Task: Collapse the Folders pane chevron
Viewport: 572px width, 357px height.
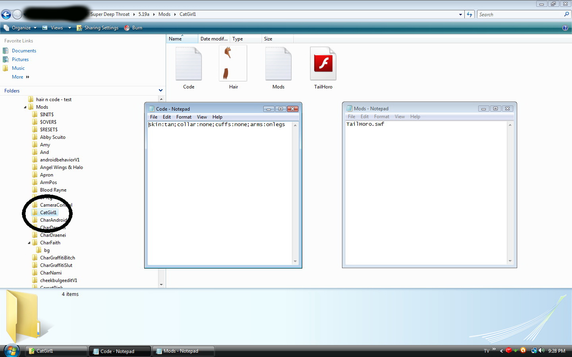Action: point(160,90)
